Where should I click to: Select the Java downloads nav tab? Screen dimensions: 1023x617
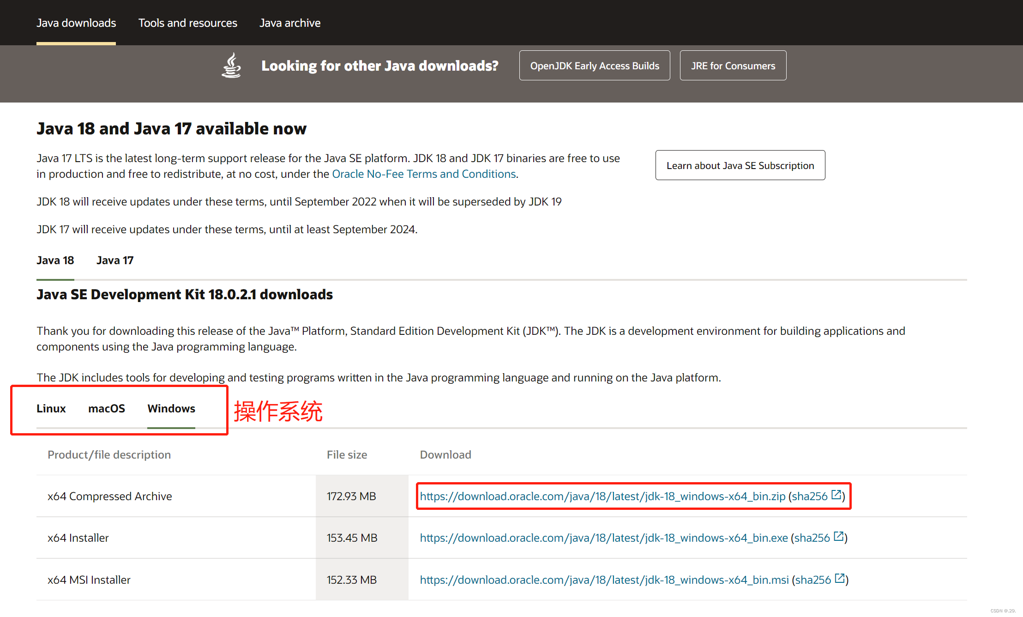(x=76, y=23)
